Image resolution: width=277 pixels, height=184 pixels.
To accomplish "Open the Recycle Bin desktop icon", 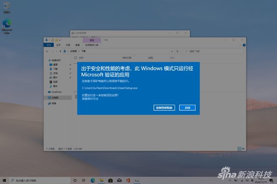I will click(7, 7).
